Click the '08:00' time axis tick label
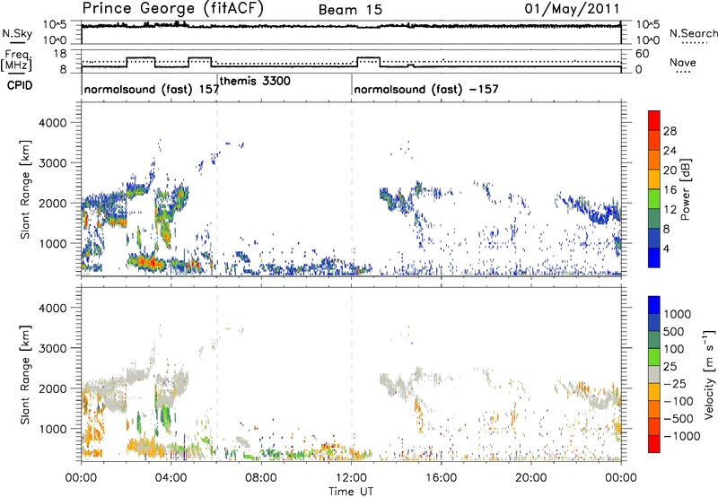The image size is (718, 497). click(x=261, y=478)
